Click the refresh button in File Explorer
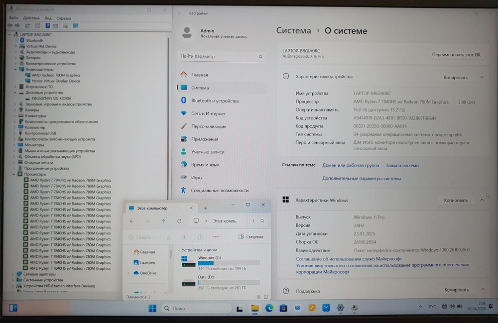Image resolution: width=498 pixels, height=323 pixels. click(179, 221)
